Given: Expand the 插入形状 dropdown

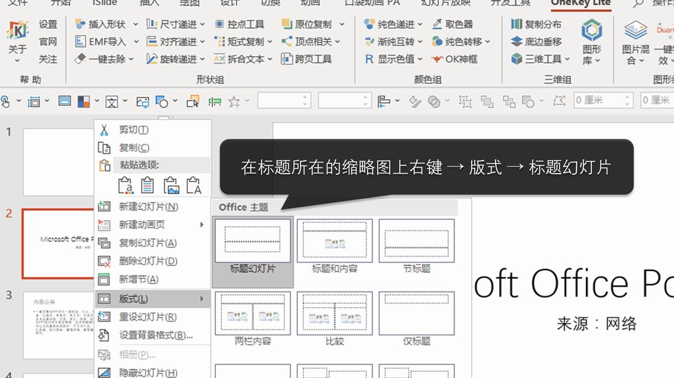Looking at the screenshot, I should tap(135, 24).
